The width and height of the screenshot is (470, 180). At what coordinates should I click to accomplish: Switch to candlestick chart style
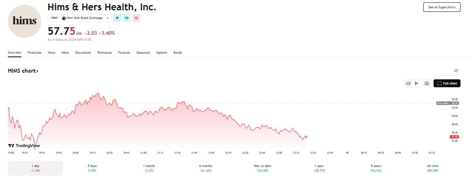coord(416,83)
